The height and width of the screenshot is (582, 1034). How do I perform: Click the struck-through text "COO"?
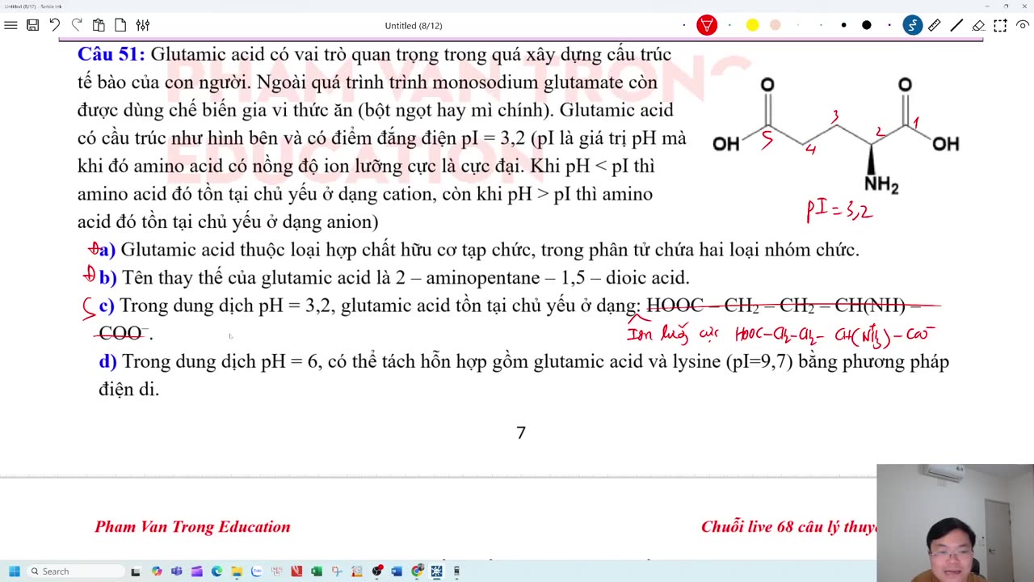120,333
